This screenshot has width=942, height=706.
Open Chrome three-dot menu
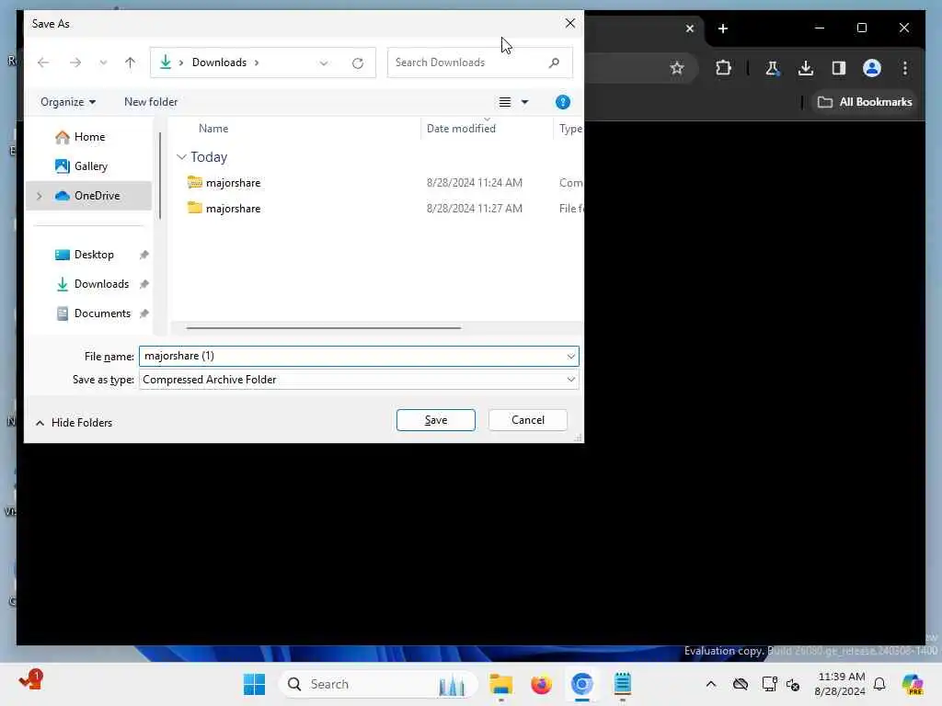click(905, 68)
